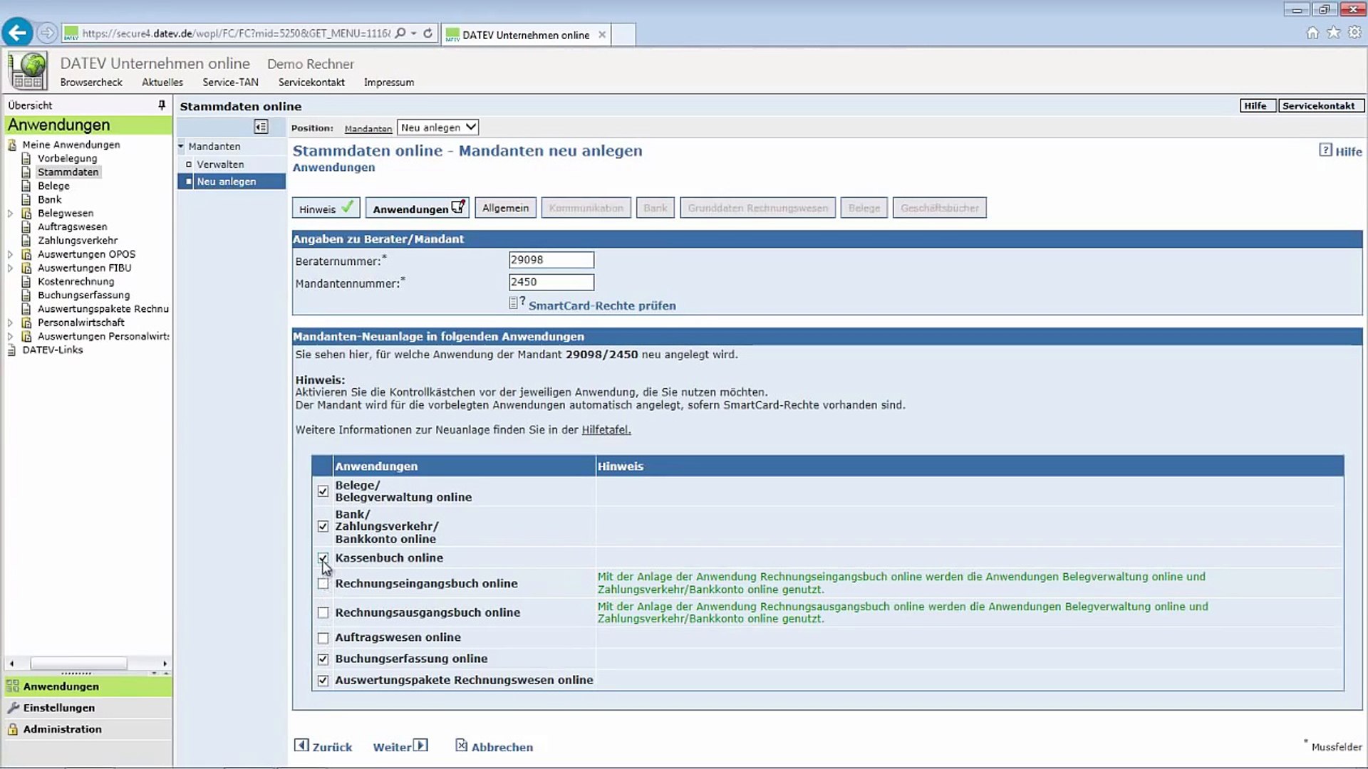The width and height of the screenshot is (1368, 769).
Task: Click the browser back arrow button
Action: click(x=17, y=33)
